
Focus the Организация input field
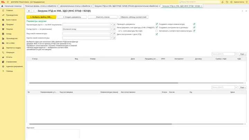coord(86,25)
